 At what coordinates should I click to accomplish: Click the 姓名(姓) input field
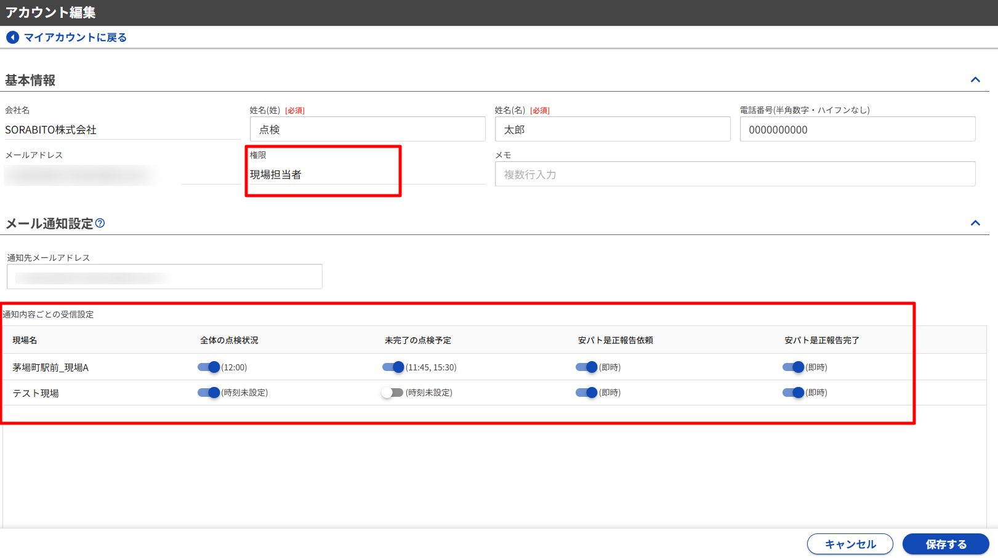[368, 130]
